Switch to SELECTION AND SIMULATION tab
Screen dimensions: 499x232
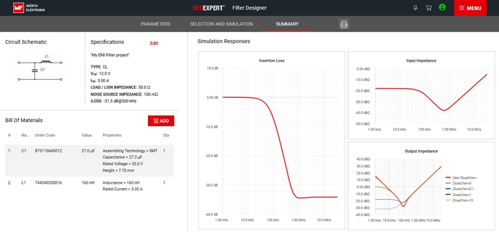point(221,24)
